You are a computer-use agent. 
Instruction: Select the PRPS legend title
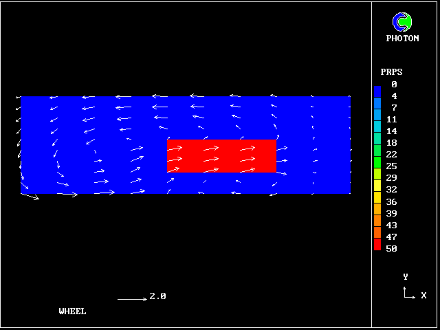[x=391, y=72]
